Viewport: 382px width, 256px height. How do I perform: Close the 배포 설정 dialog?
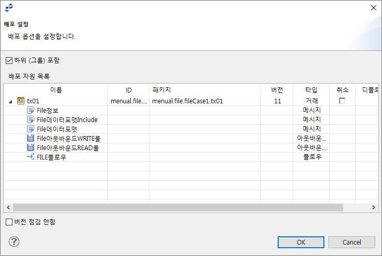coord(374,8)
